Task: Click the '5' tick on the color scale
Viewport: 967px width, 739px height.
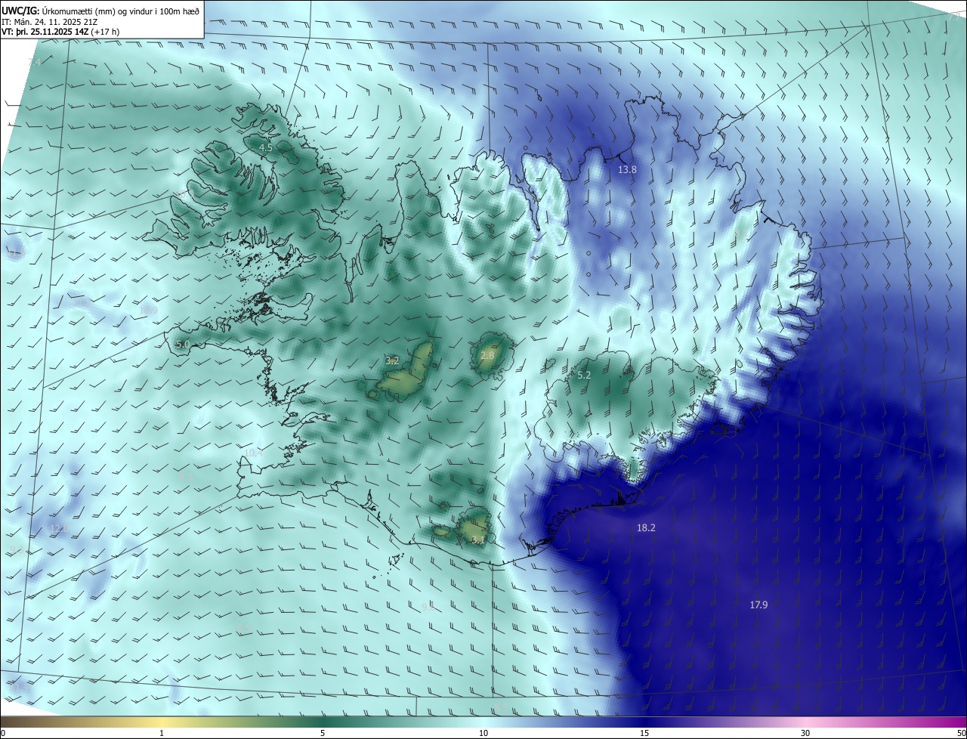Action: (323, 733)
